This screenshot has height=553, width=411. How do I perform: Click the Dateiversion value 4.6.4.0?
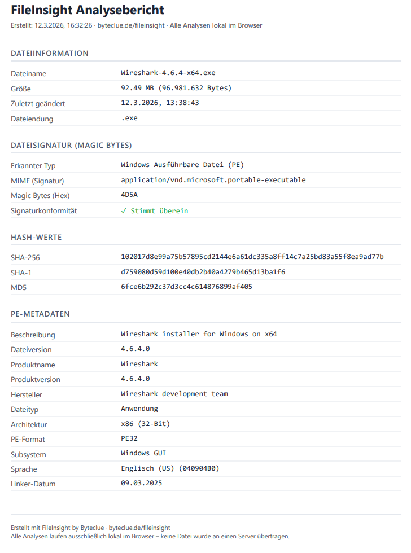(x=135, y=349)
